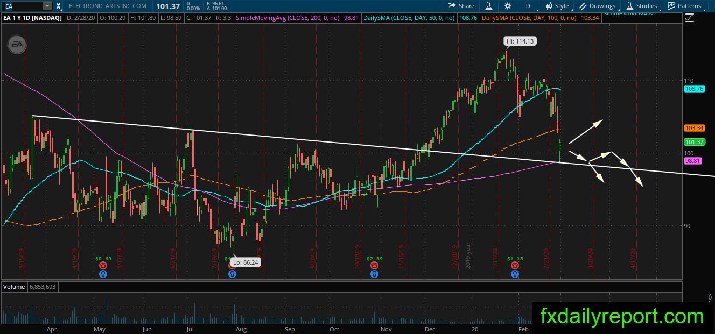Screen dimensions: 715x334
Task: Click the earnings phone icon below $2.89
Action: [x=374, y=265]
